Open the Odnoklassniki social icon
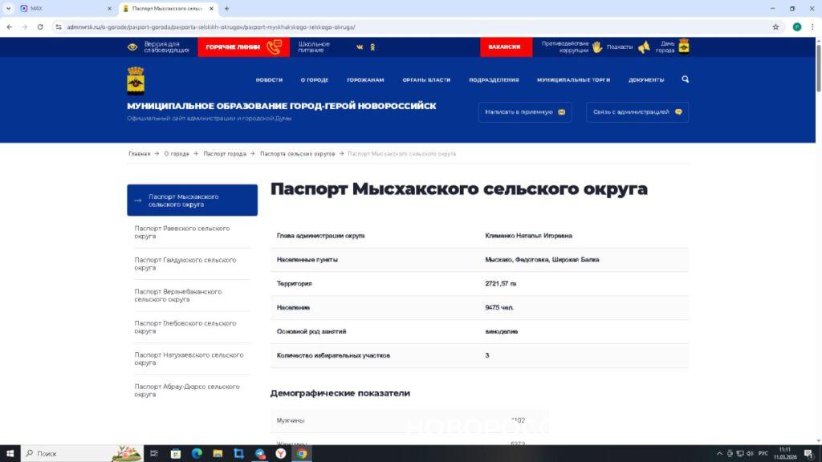The width and height of the screenshot is (822, 462). point(372,47)
